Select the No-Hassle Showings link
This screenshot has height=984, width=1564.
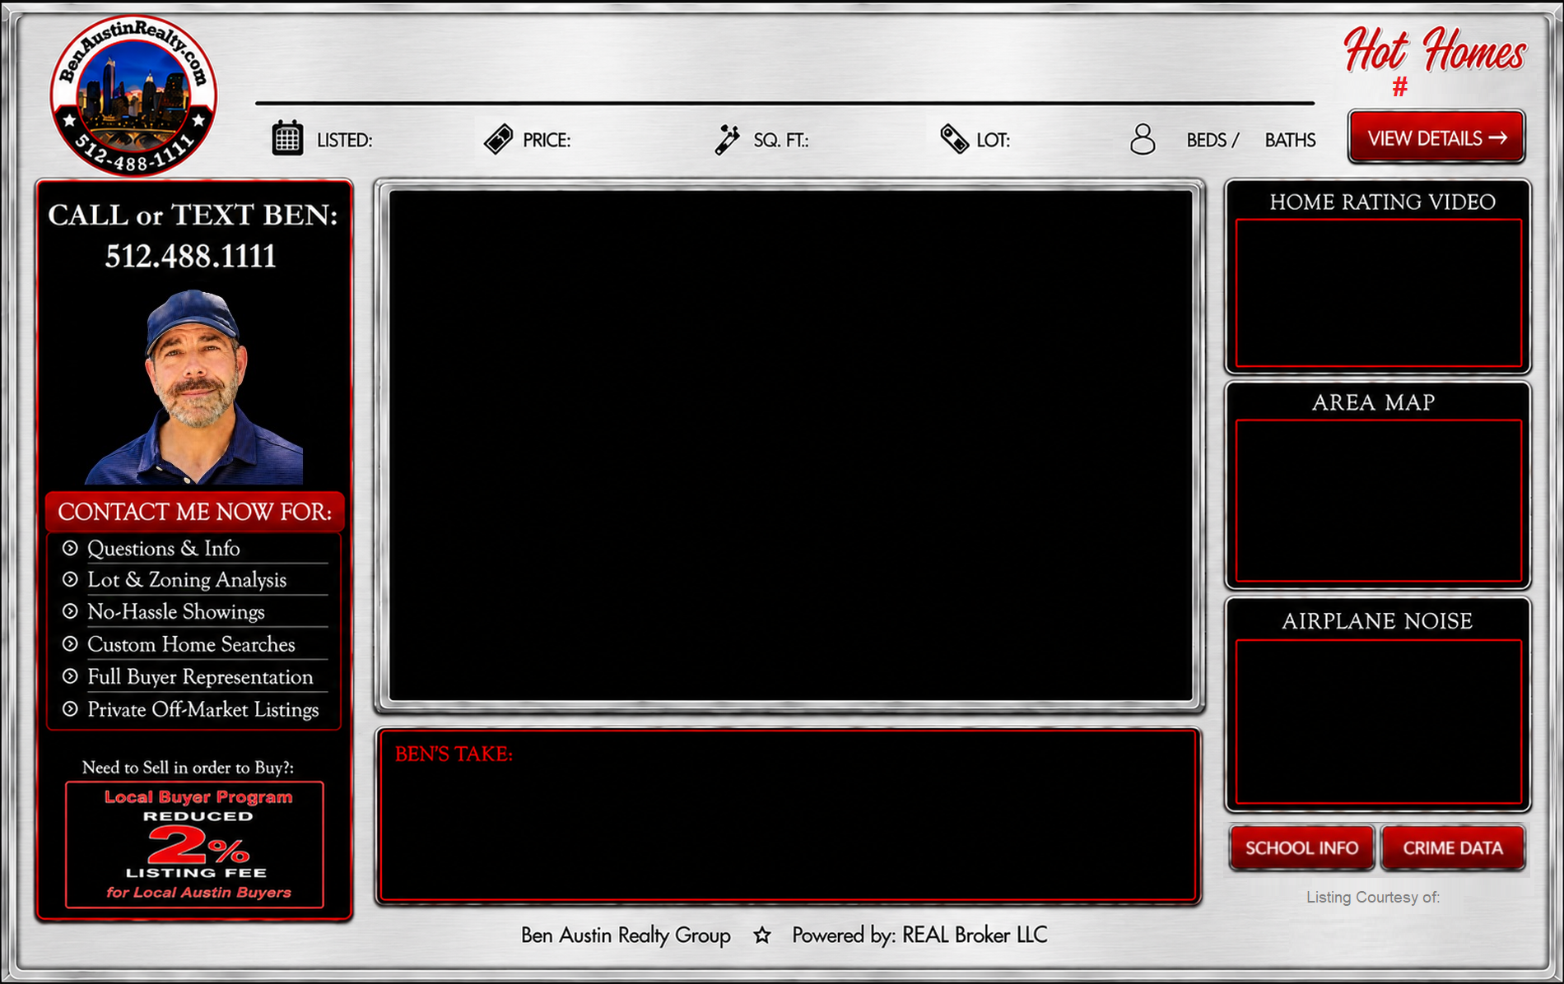[176, 611]
